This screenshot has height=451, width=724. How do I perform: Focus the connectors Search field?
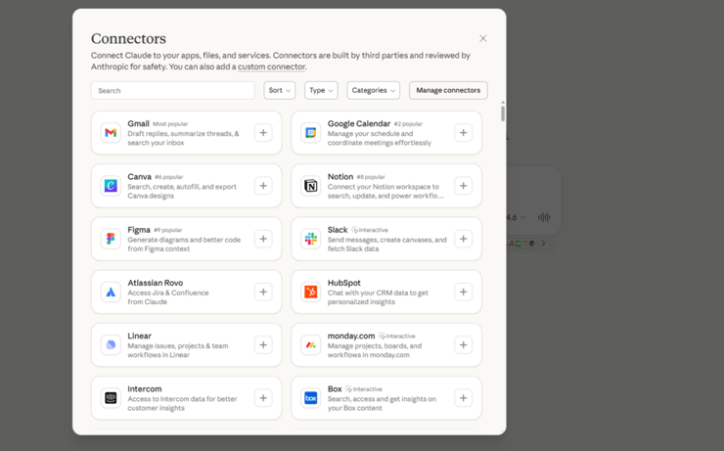(173, 90)
